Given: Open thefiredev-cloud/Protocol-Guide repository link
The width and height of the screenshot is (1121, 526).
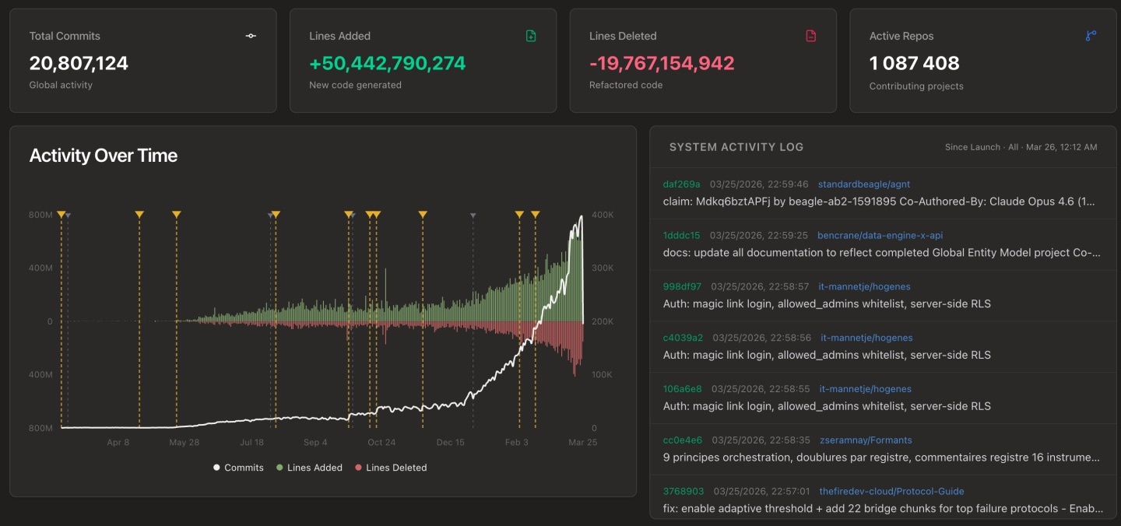Looking at the screenshot, I should [891, 492].
